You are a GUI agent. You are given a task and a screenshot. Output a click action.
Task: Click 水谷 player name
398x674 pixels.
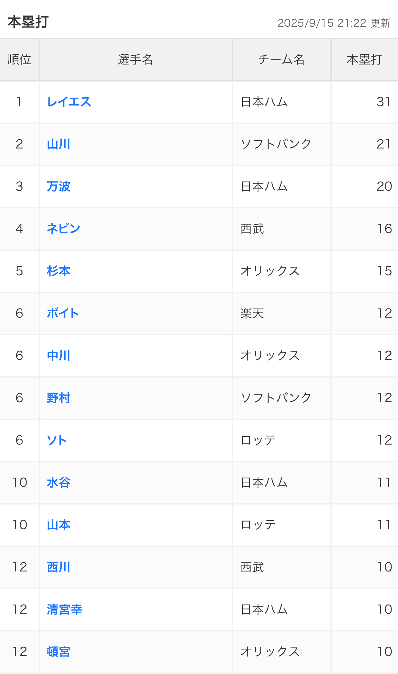click(59, 483)
